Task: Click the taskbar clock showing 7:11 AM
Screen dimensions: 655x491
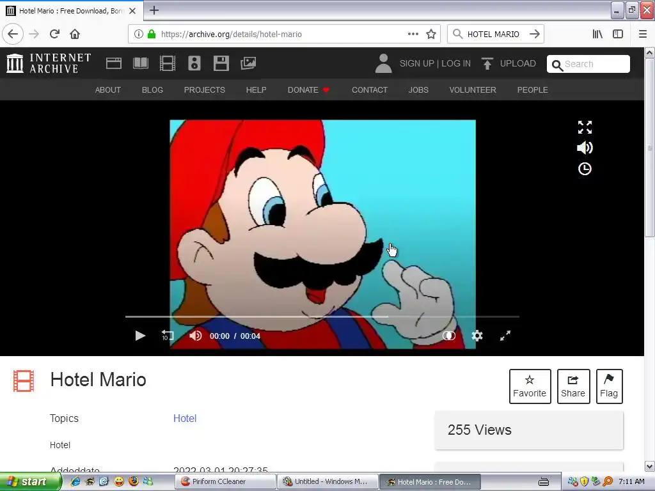Action: (631, 481)
